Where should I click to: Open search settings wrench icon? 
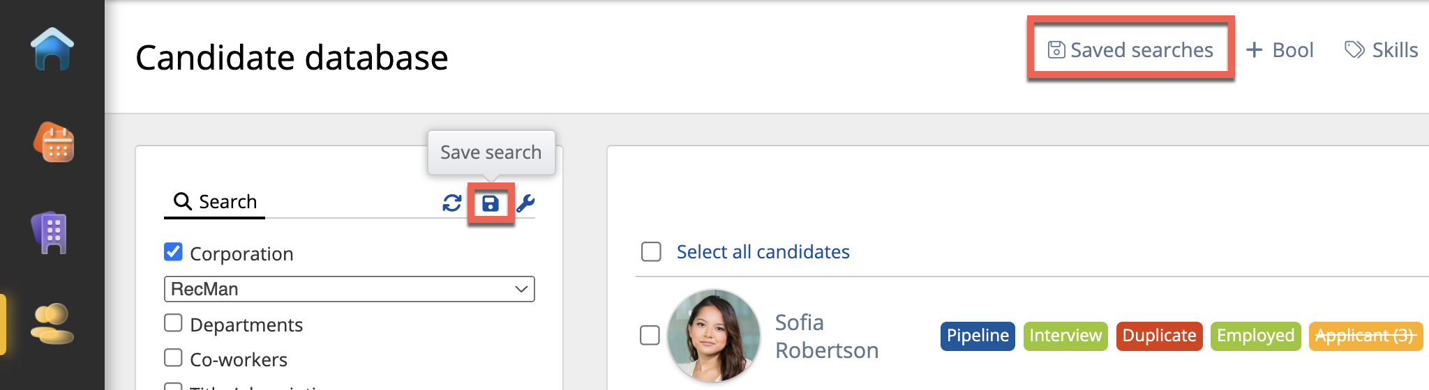tap(525, 203)
